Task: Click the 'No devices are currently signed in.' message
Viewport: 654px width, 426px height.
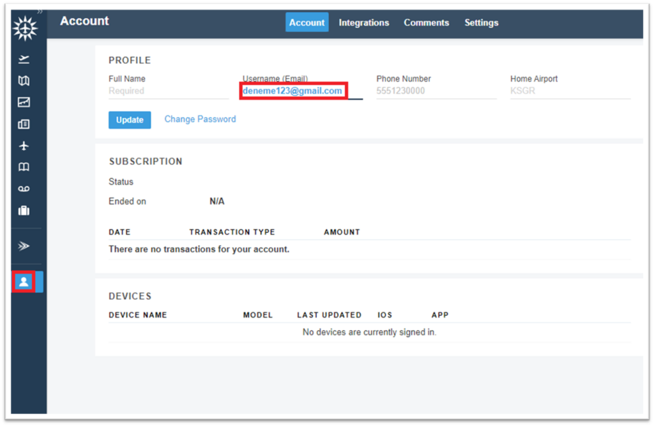Action: point(369,332)
